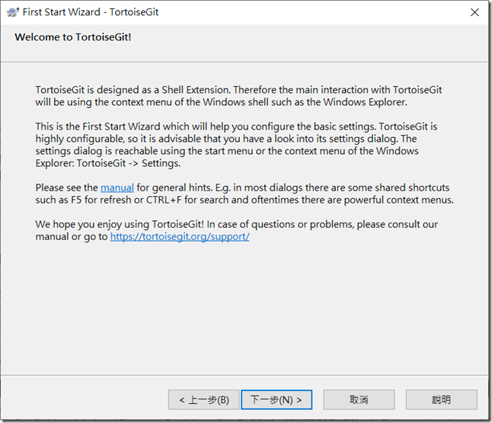Viewport: 492px width, 423px height.
Task: Click the 'Windows Explorer.' text ending first paragraph
Action: pyautogui.click(x=366, y=102)
